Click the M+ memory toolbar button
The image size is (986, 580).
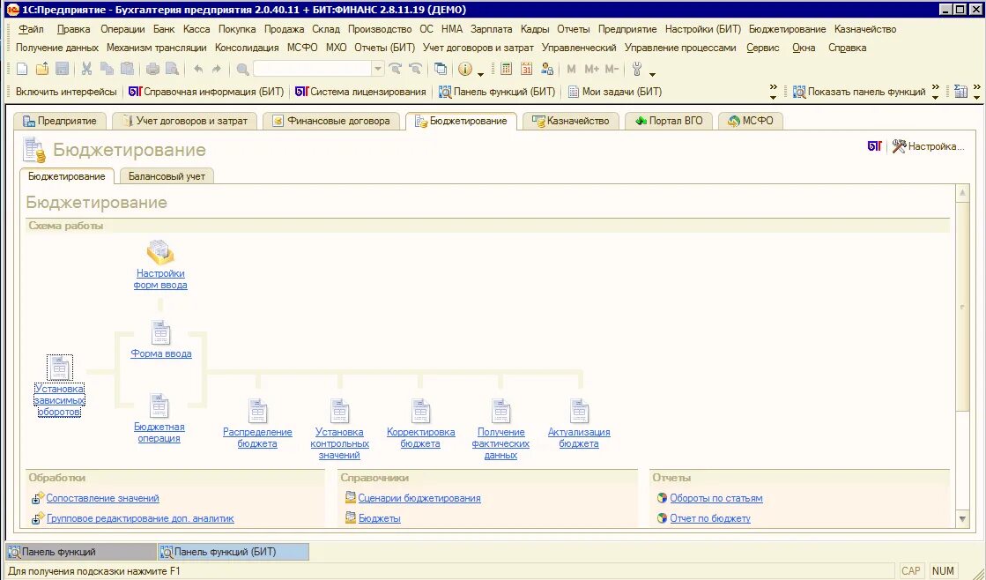pos(591,70)
